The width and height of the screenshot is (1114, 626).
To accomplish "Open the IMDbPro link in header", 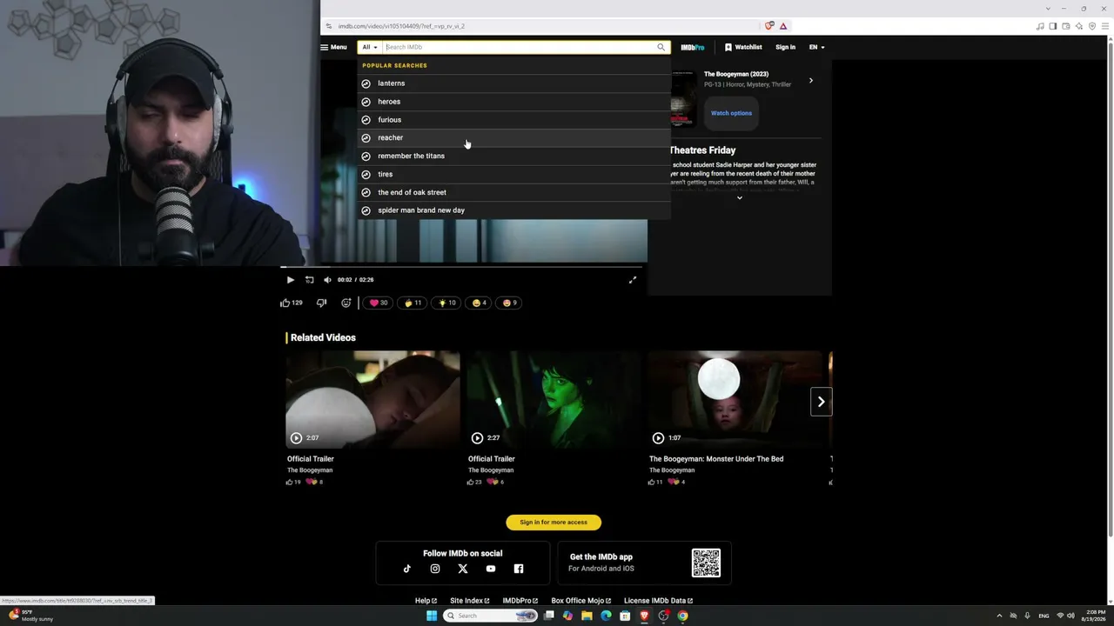I will coord(693,47).
